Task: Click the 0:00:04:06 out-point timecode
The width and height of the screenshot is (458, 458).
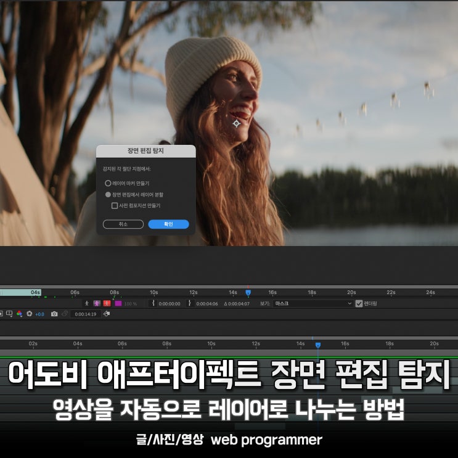Action: coord(207,304)
